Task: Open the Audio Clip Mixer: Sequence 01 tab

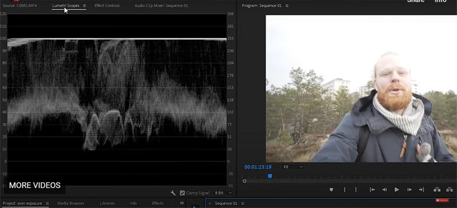Action: (x=161, y=6)
